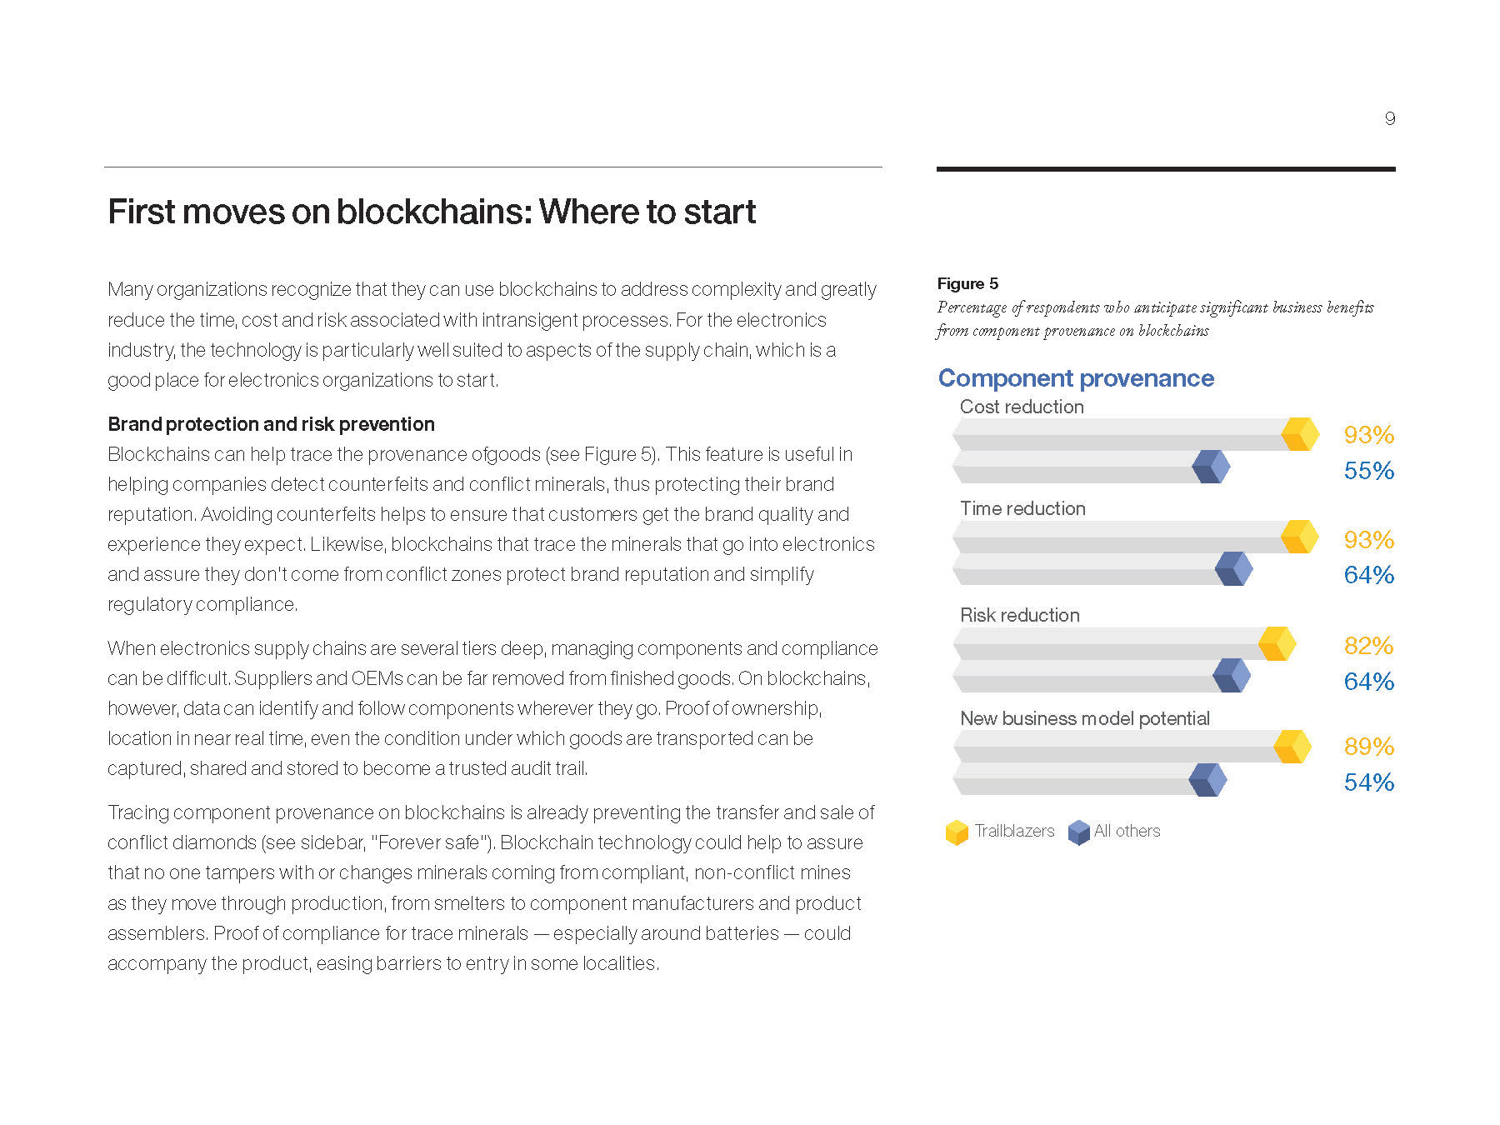Click the Cost reduction category label
This screenshot has width=1500, height=1125.
point(1022,407)
